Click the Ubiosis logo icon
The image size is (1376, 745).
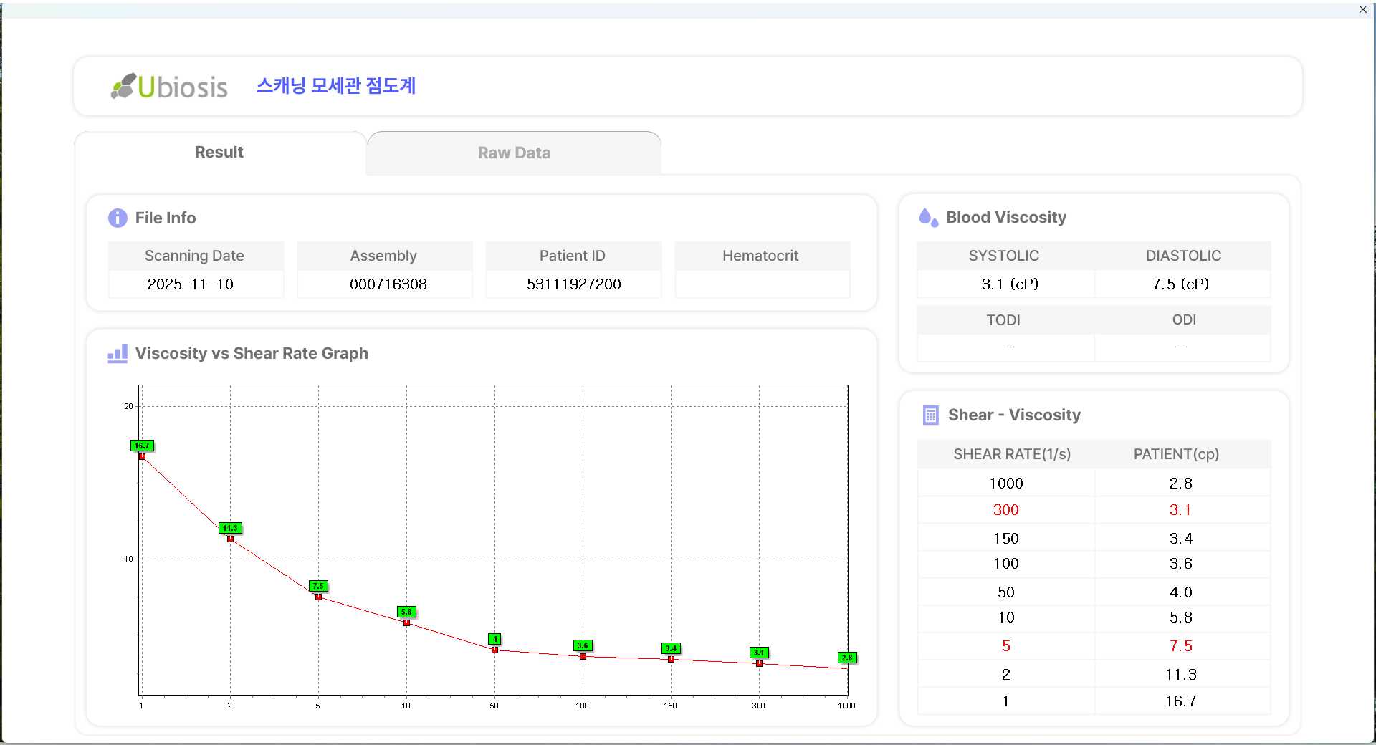coord(123,86)
